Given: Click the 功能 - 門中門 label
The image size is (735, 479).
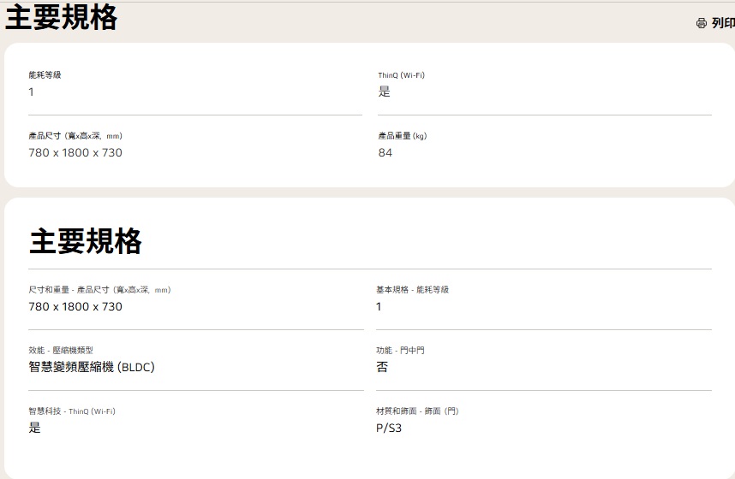Looking at the screenshot, I should tap(400, 351).
